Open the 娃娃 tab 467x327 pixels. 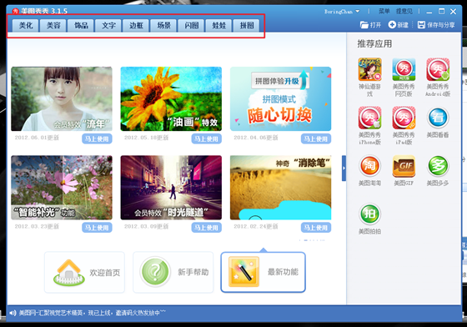[218, 25]
